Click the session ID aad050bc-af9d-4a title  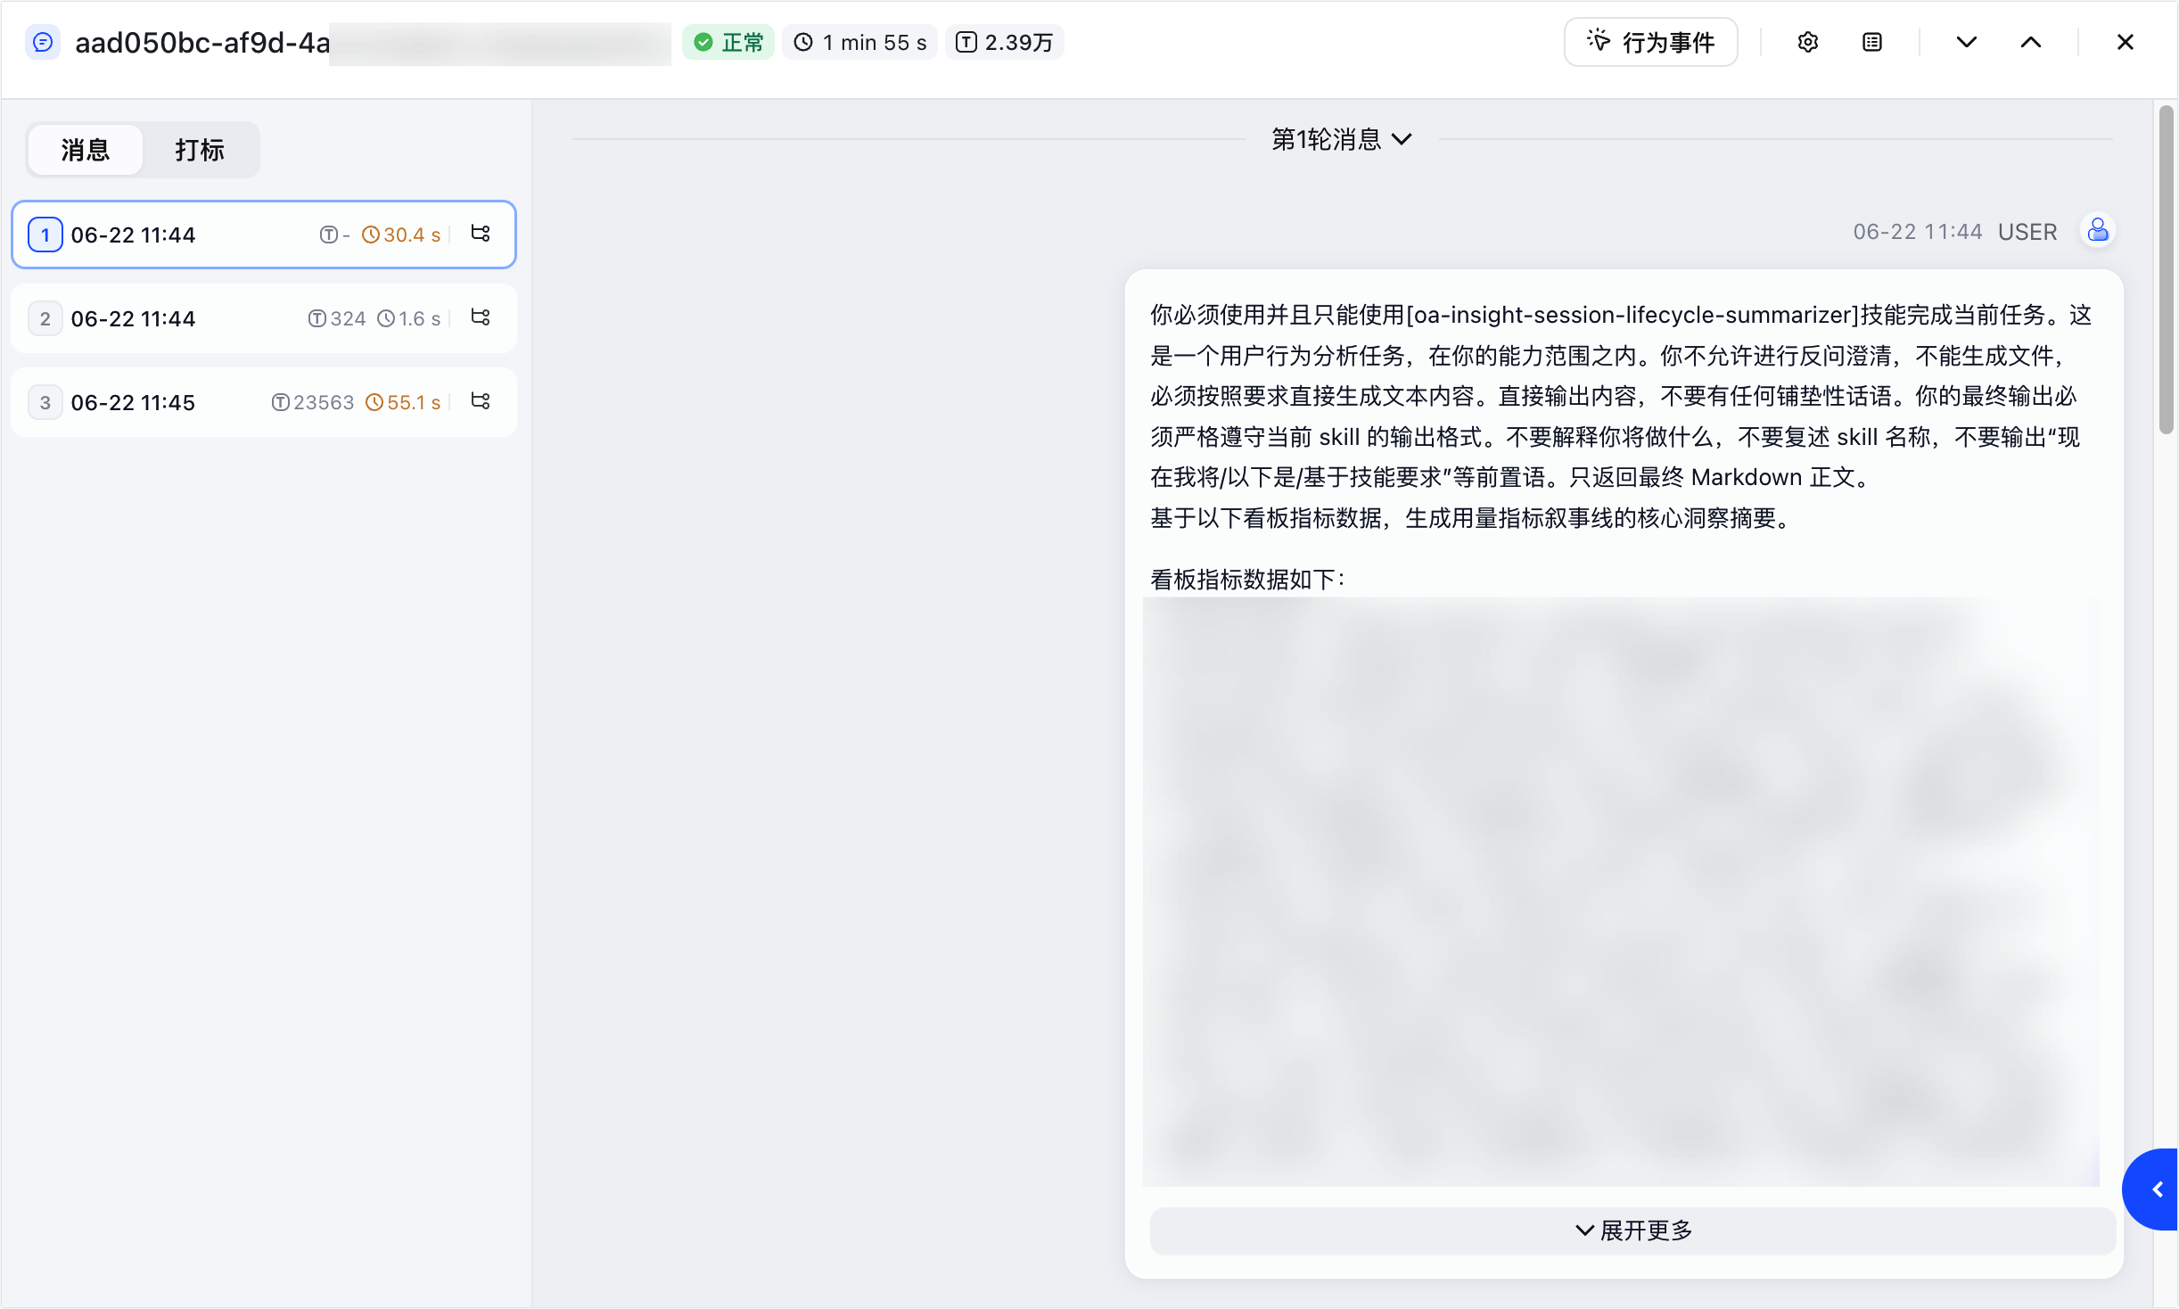coord(202,42)
